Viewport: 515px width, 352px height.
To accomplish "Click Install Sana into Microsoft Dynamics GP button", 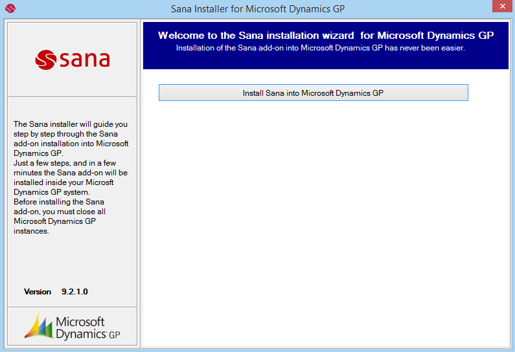I will [x=314, y=93].
